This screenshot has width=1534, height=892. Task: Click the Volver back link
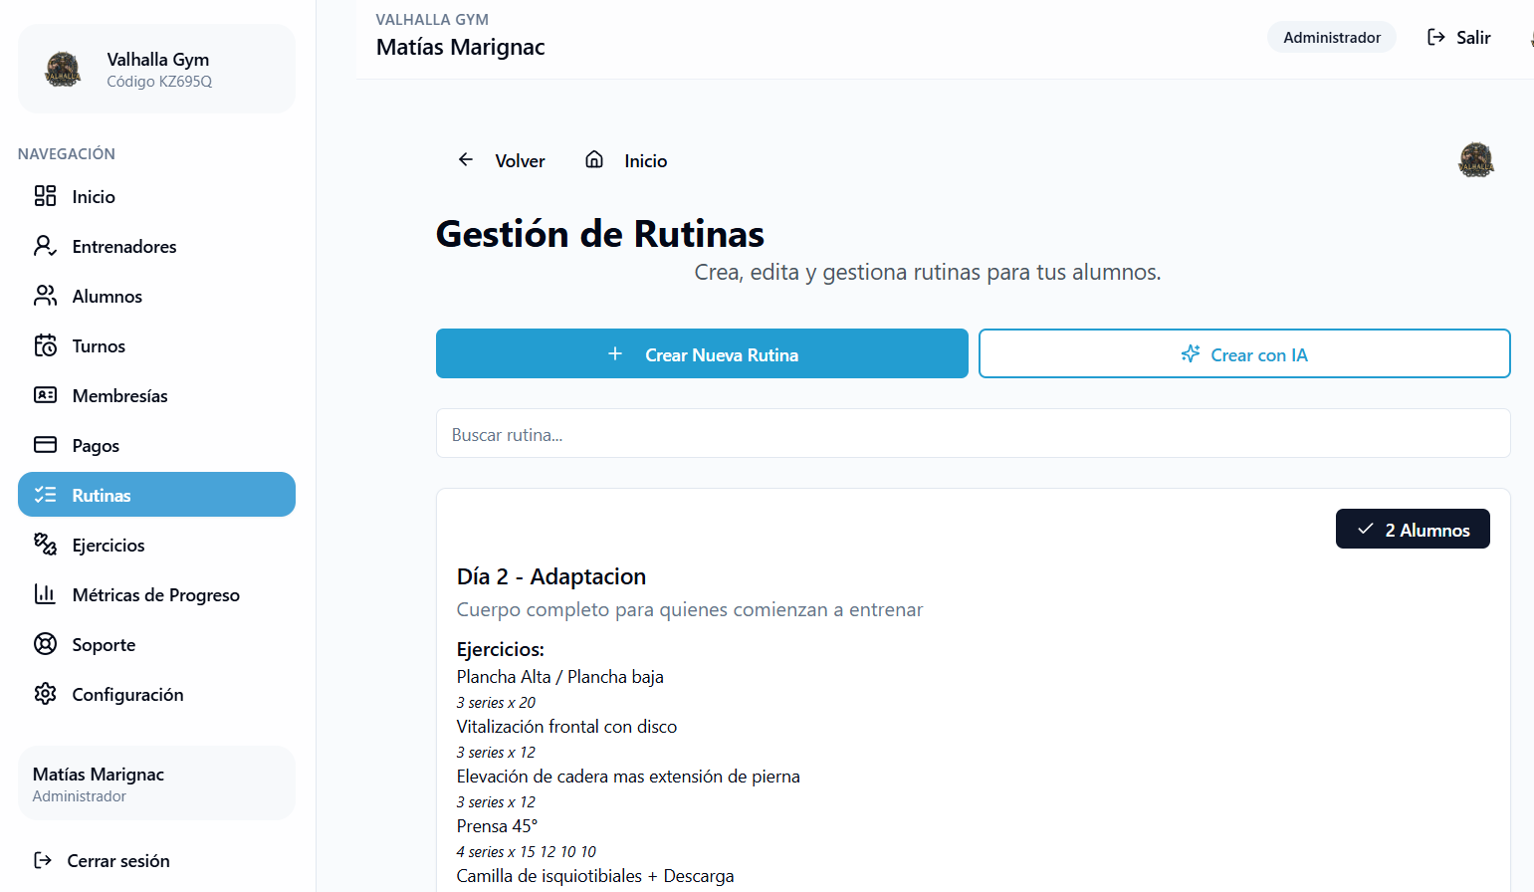501,160
